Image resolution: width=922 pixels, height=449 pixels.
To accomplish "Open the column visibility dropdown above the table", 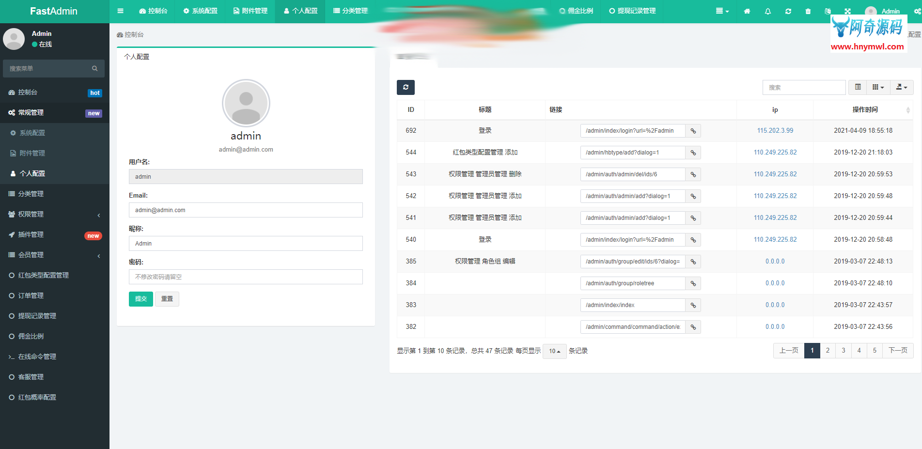I will [878, 87].
